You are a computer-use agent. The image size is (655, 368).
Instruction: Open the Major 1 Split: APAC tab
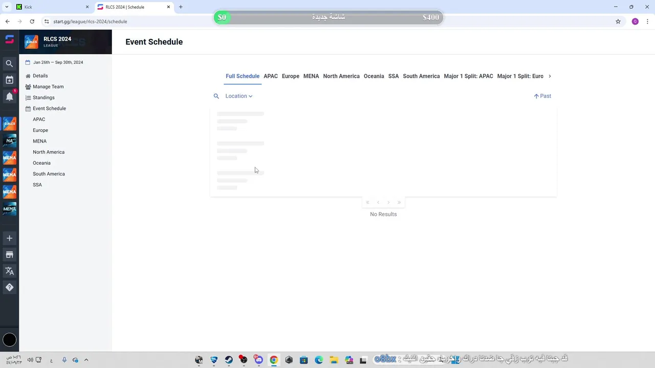tap(469, 76)
